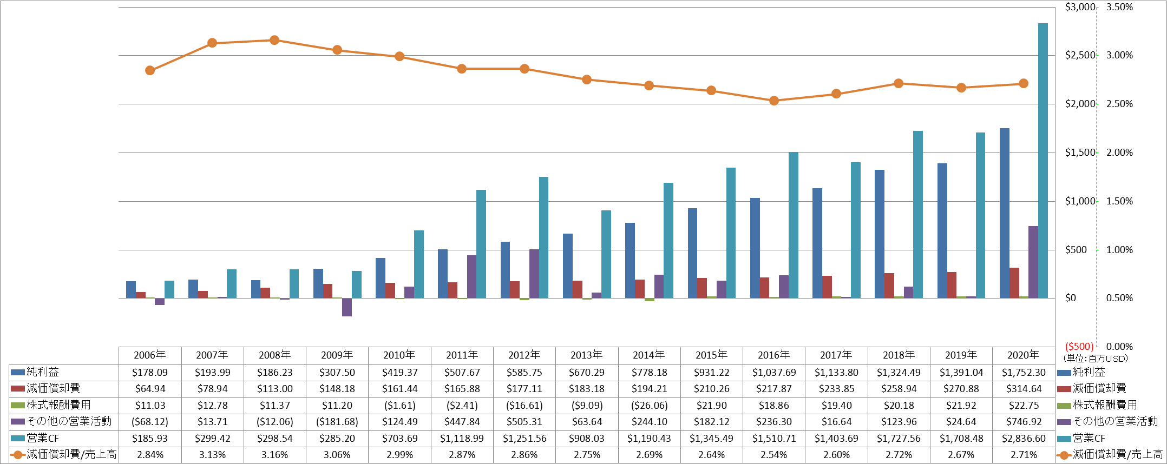Screen dimensions: 1167x464
Task: Click the 2.00% secondary axis label
Action: tap(1119, 153)
